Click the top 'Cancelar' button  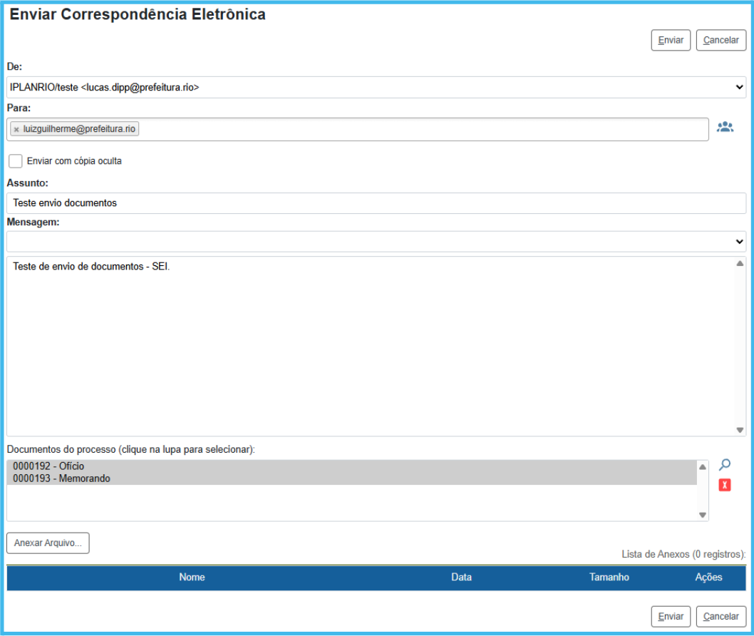coord(721,40)
